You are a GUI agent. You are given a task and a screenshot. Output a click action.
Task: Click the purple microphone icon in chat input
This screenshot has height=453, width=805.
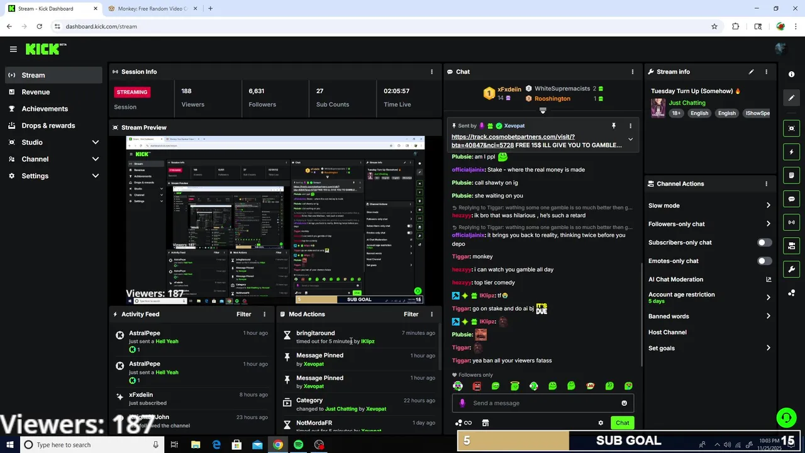[462, 403]
